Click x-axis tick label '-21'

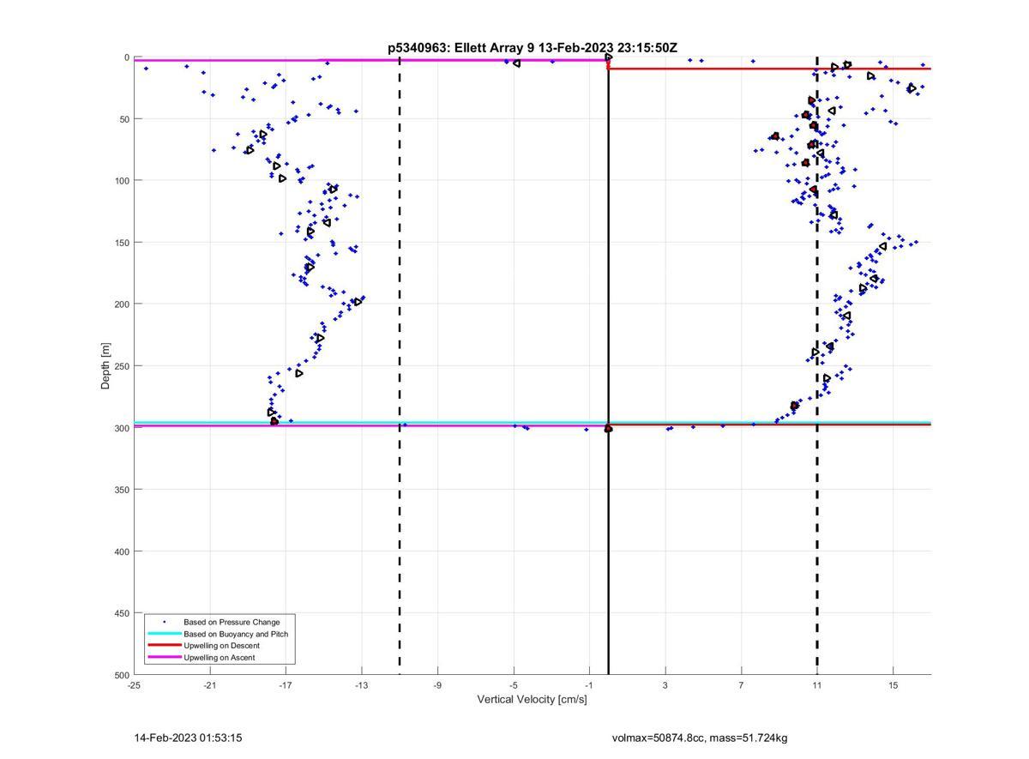[210, 685]
